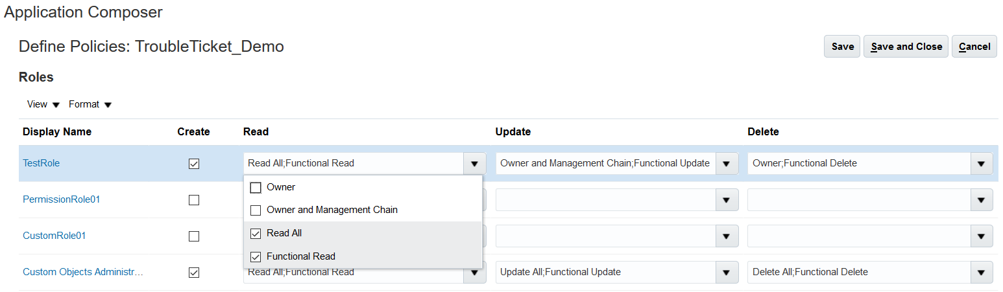Expand PermissionRole01 Delete dropdown arrow

980,200
